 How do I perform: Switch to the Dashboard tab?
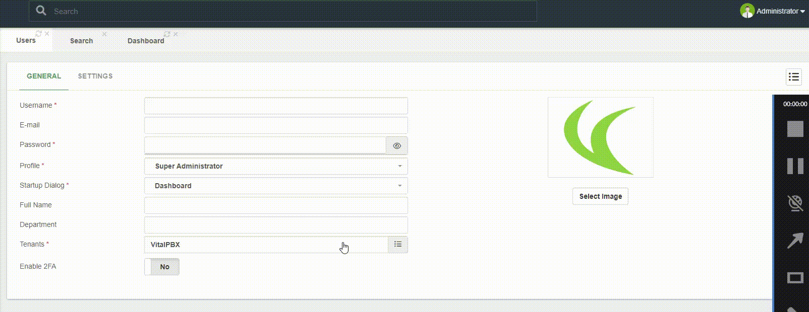[x=146, y=41]
